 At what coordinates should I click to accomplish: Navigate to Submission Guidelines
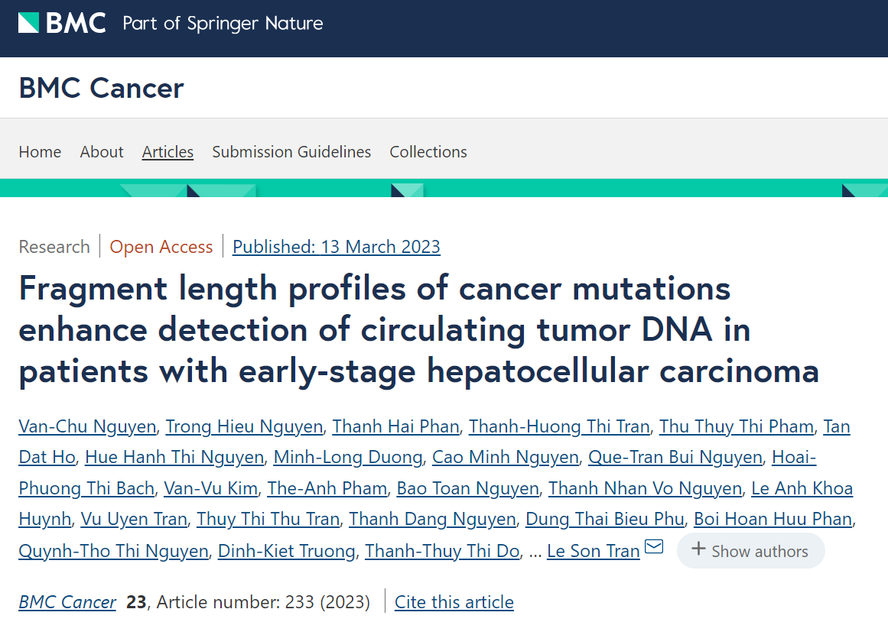pyautogui.click(x=291, y=151)
